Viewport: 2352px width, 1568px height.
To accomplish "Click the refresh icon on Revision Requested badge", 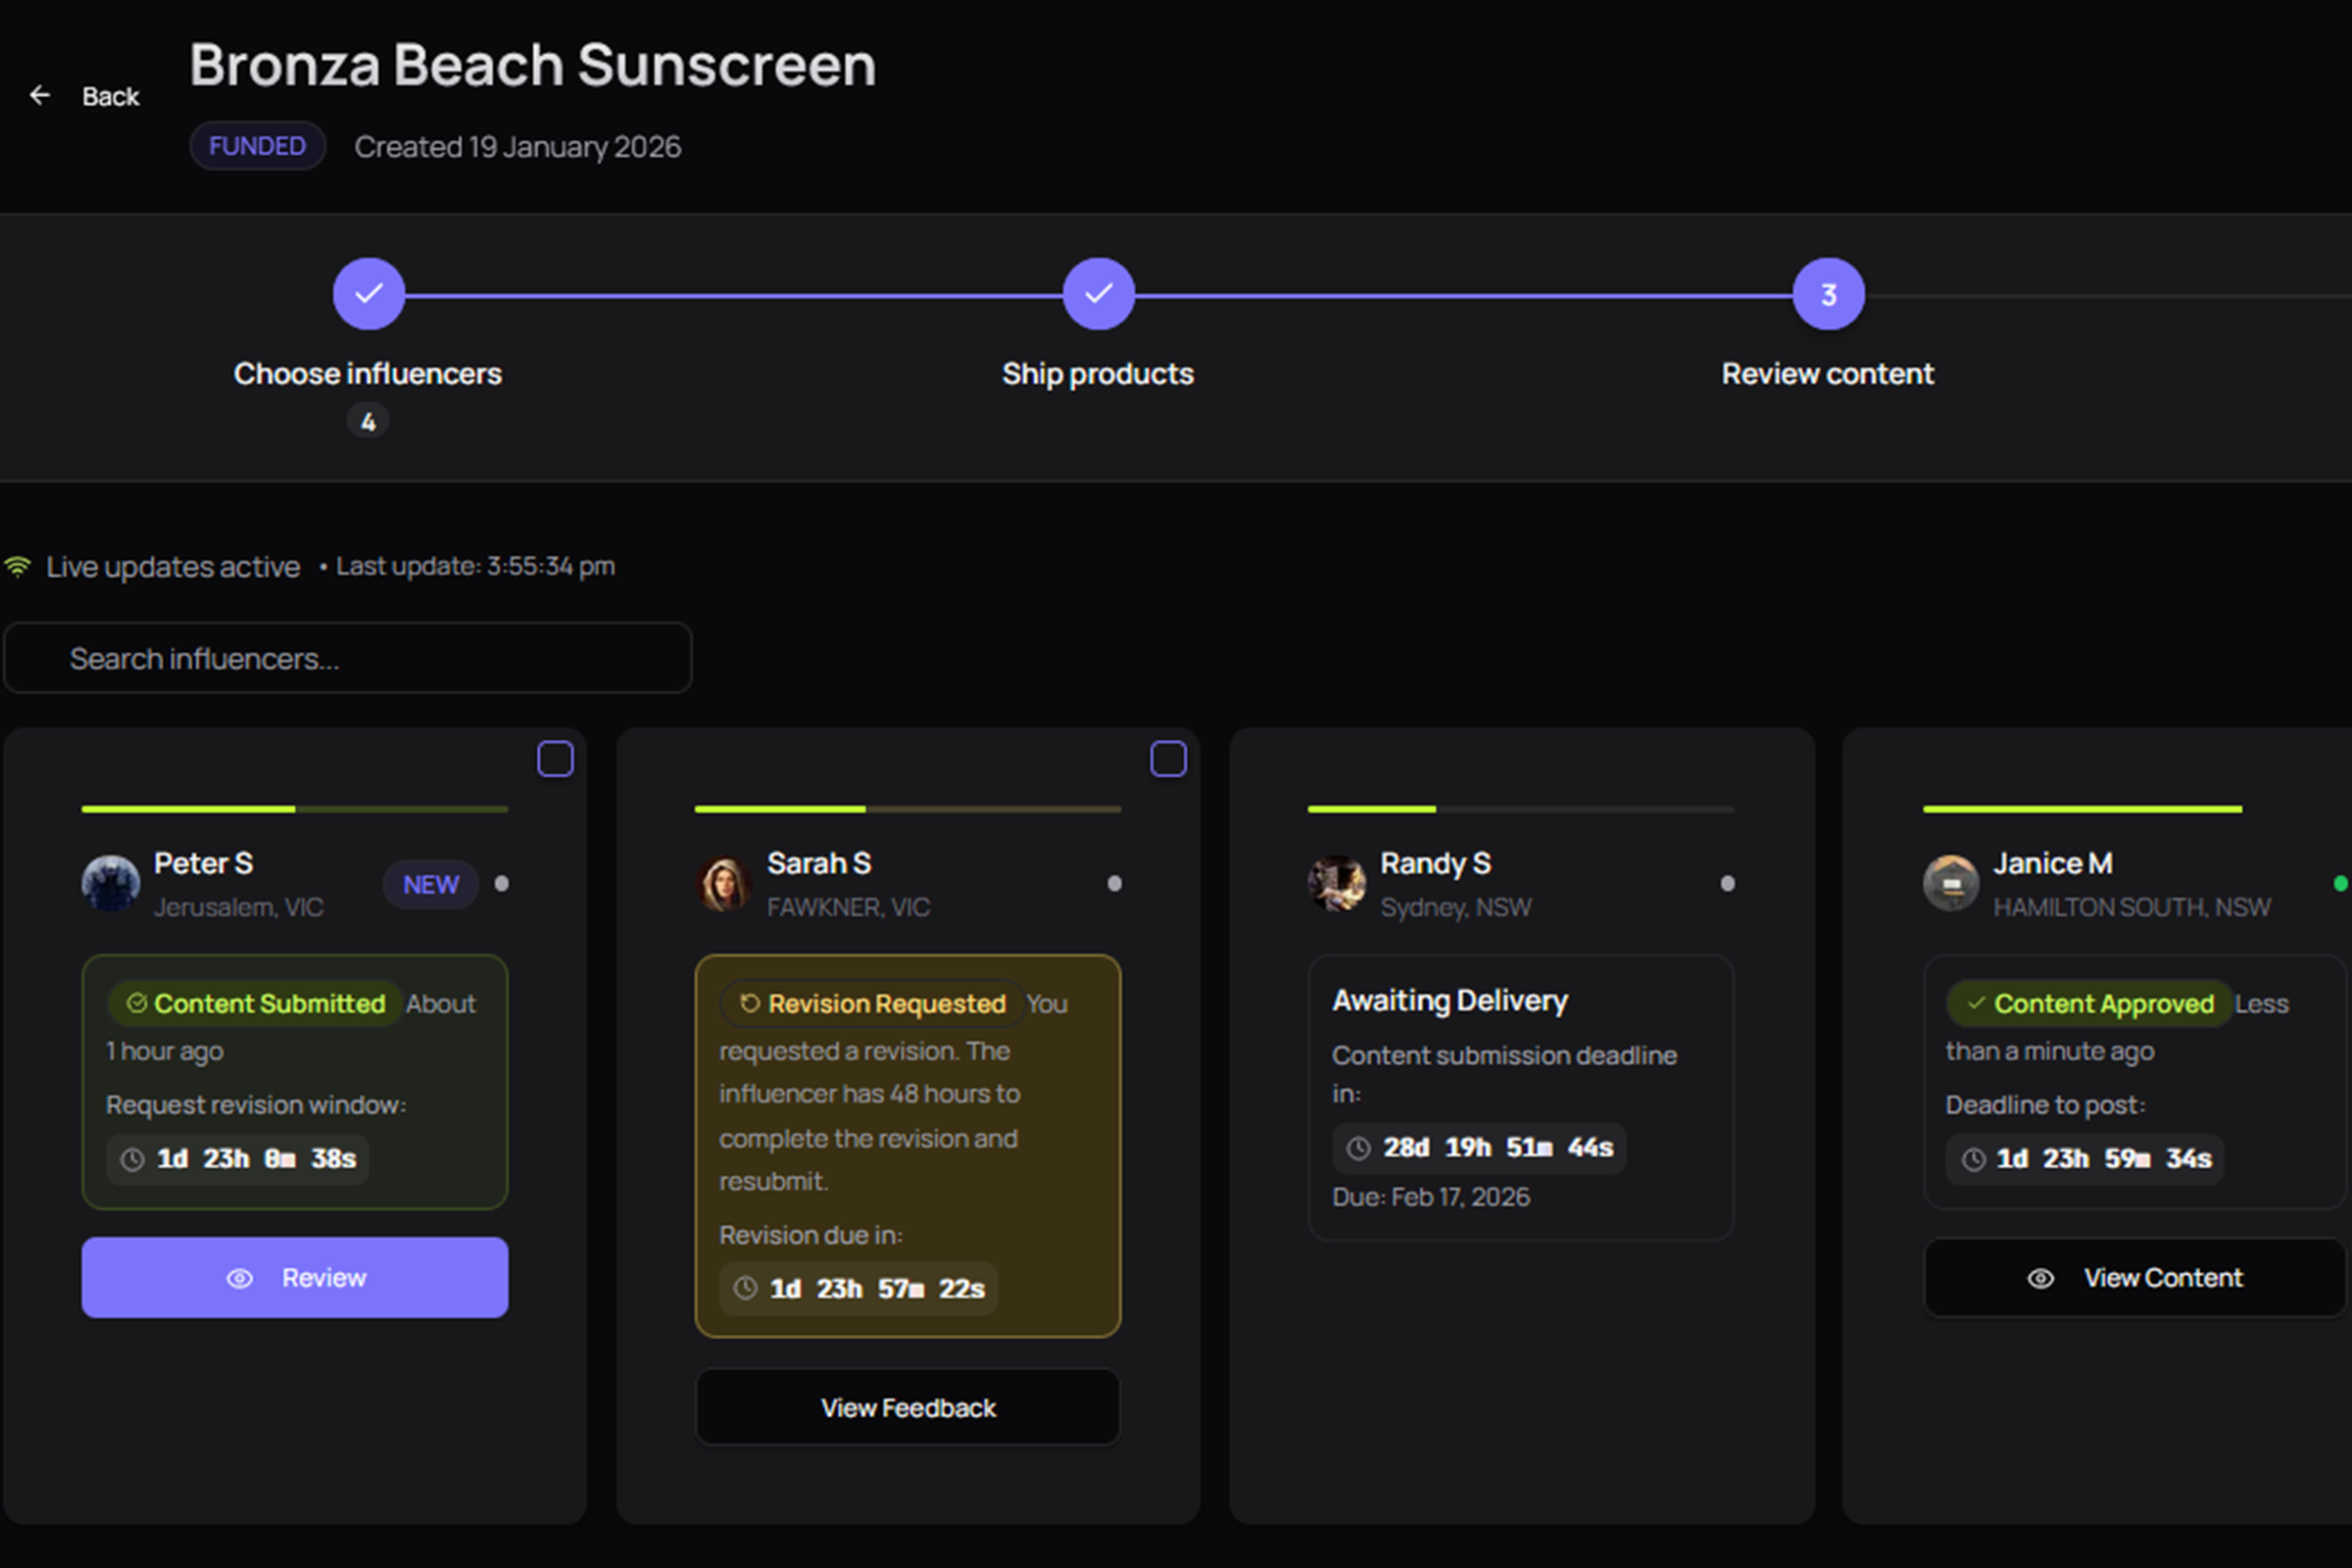I will [749, 1004].
